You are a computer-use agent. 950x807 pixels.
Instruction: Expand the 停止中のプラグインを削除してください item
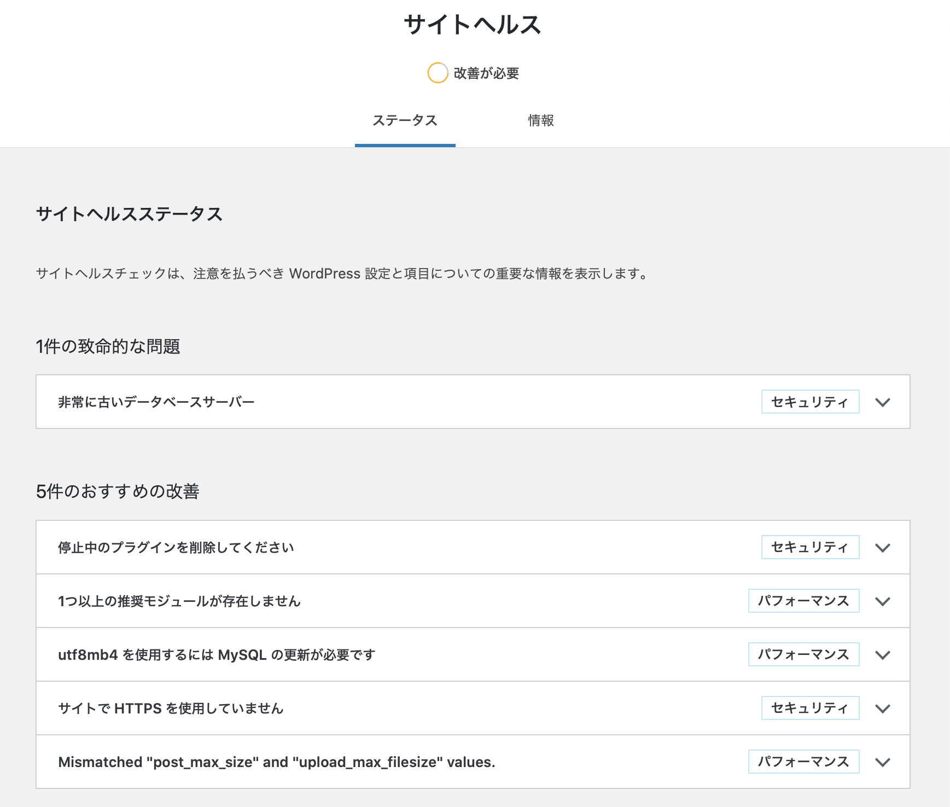click(882, 547)
